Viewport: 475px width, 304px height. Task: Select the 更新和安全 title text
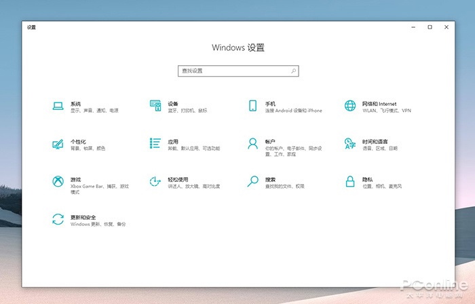click(x=83, y=217)
